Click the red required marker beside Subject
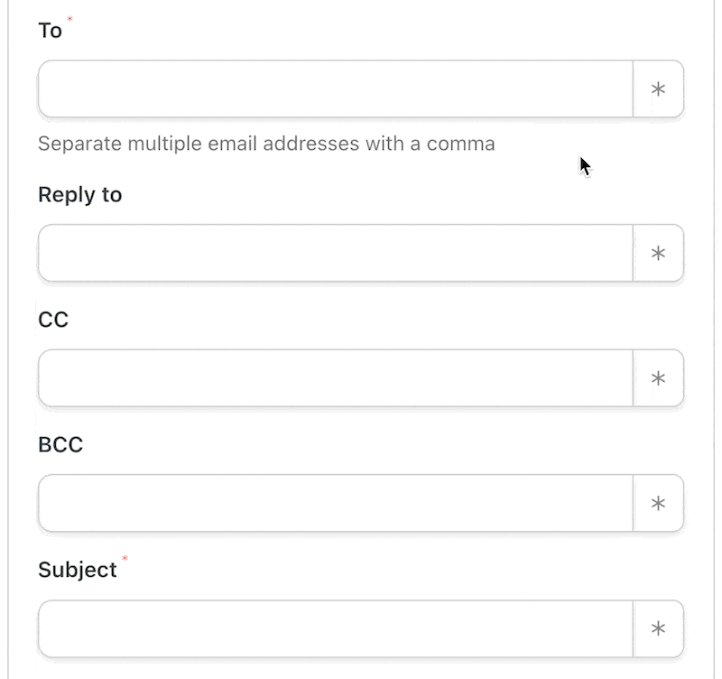The width and height of the screenshot is (722, 679). [x=125, y=559]
